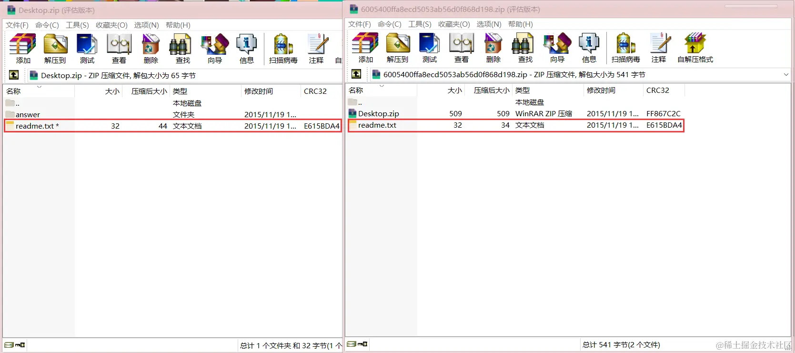This screenshot has height=353, width=795.
Task: Sort by CRC32 in Desktop.zip window
Action: pyautogui.click(x=321, y=91)
